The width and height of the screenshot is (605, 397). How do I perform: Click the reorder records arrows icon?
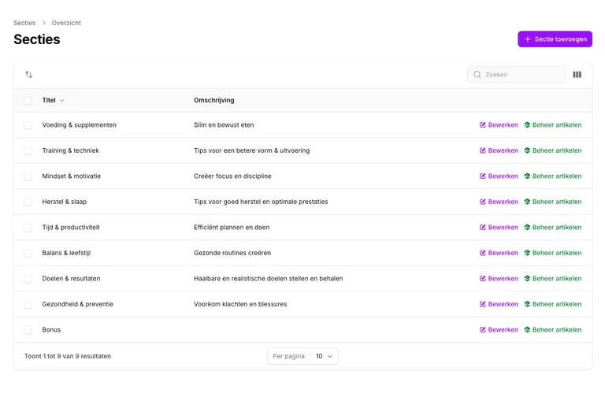(x=28, y=75)
